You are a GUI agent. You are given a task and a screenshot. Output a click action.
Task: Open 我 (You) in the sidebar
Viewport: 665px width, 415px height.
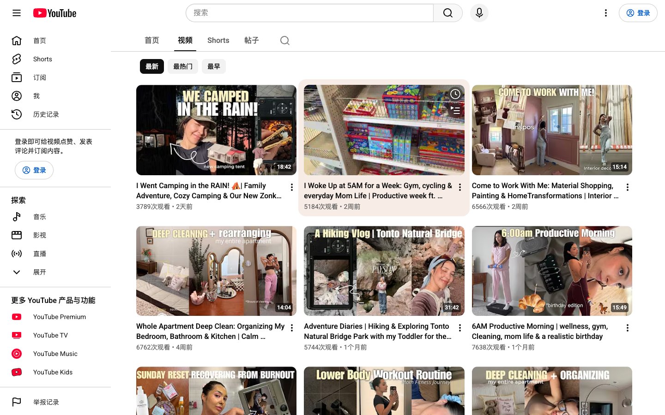click(55, 96)
